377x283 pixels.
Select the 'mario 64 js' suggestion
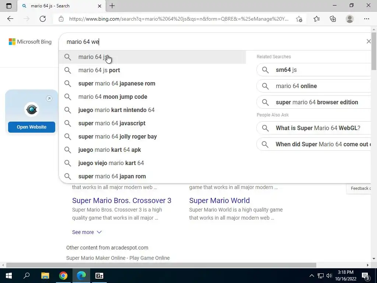pos(152,57)
